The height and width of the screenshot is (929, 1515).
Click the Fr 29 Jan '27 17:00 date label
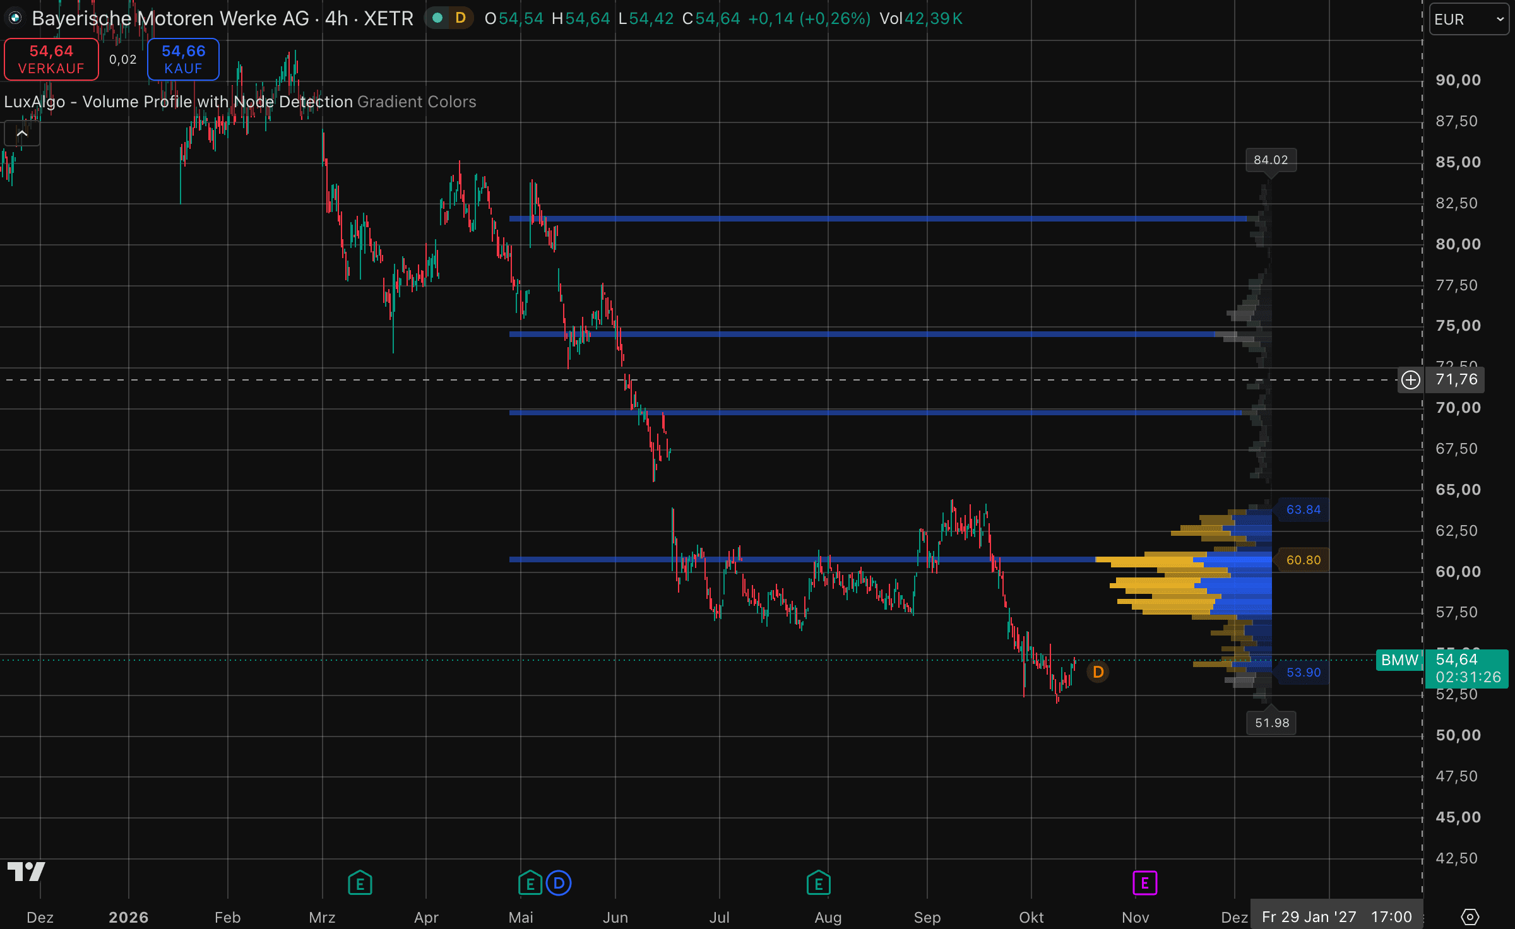1336,916
